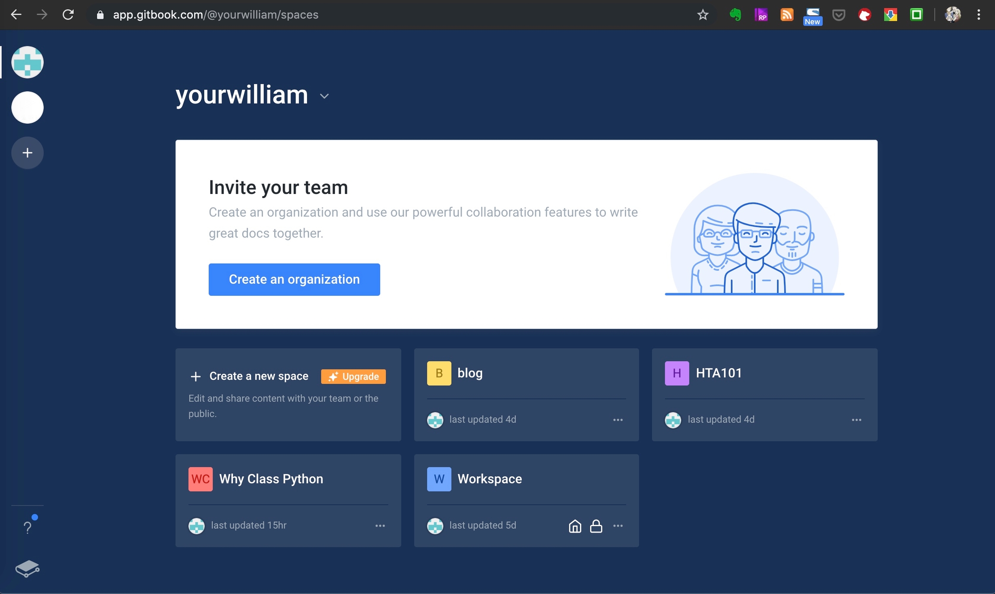Click the yellow B blog space swatch
Viewport: 995px width, 594px height.
click(x=439, y=373)
